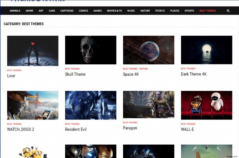
Task: Browse the Sports category
Action: pos(189,11)
